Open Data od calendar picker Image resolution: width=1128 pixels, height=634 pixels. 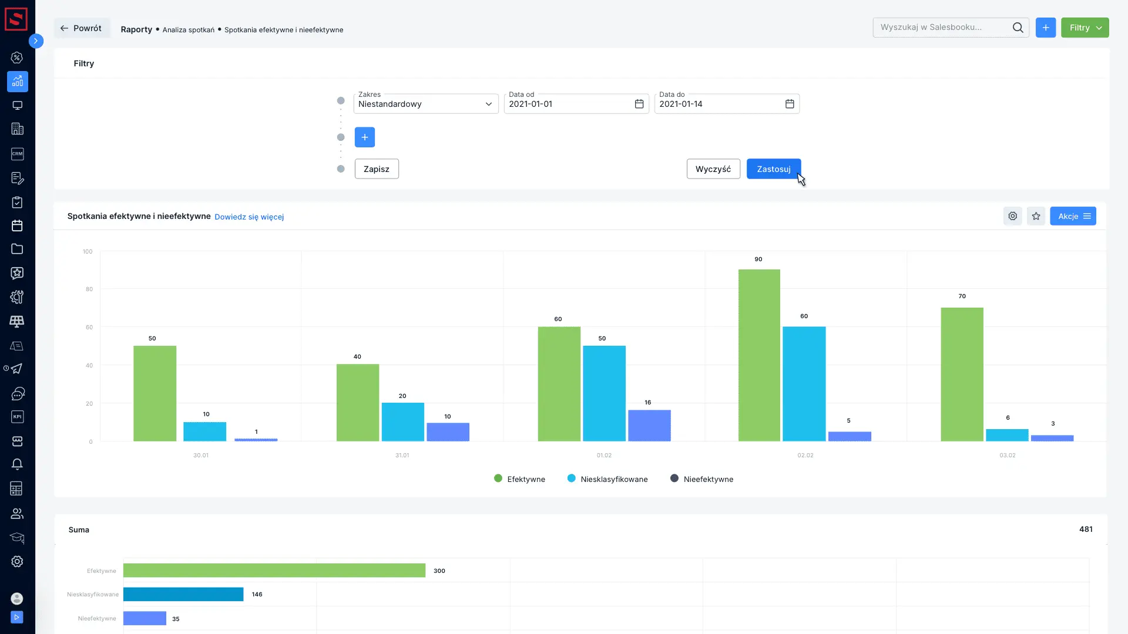click(x=639, y=104)
